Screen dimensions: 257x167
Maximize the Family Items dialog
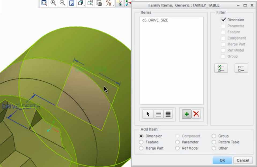(x=245, y=5)
